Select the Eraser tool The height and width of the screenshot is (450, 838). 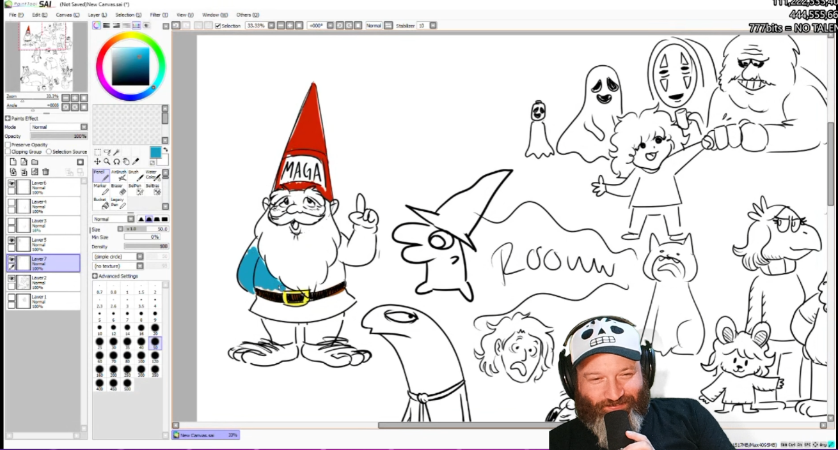118,190
